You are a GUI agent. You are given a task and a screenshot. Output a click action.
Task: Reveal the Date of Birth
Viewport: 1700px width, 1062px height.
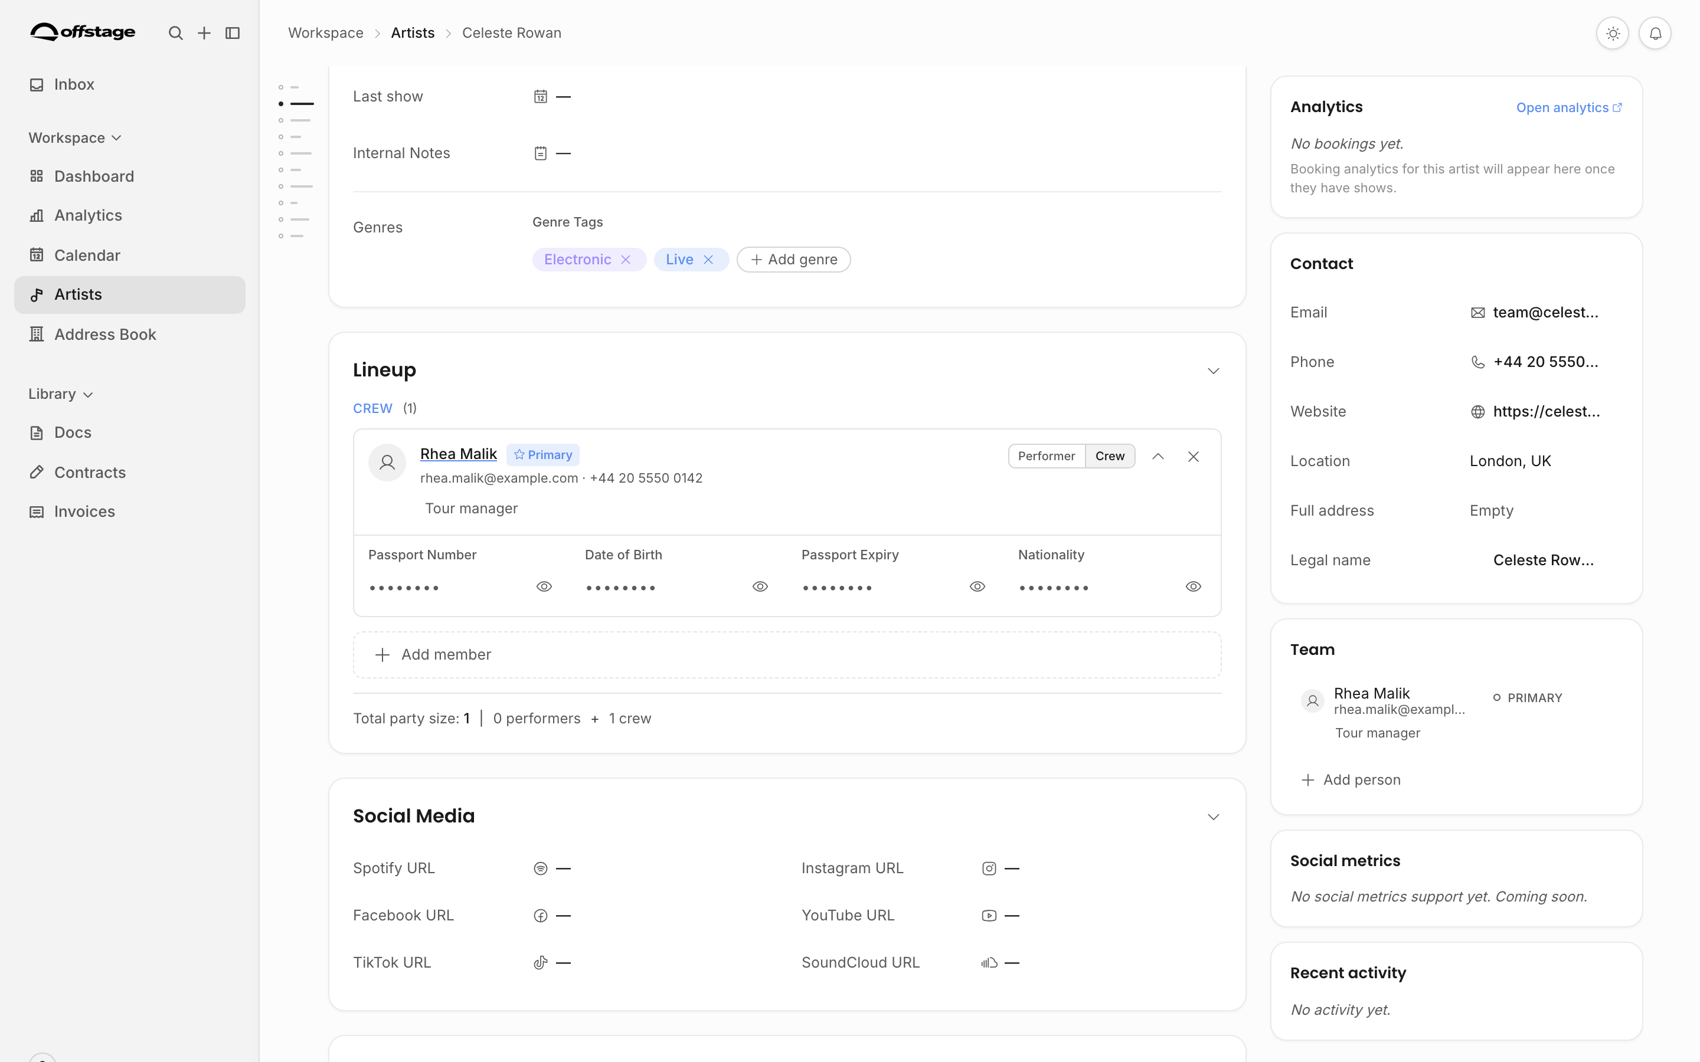coord(760,586)
